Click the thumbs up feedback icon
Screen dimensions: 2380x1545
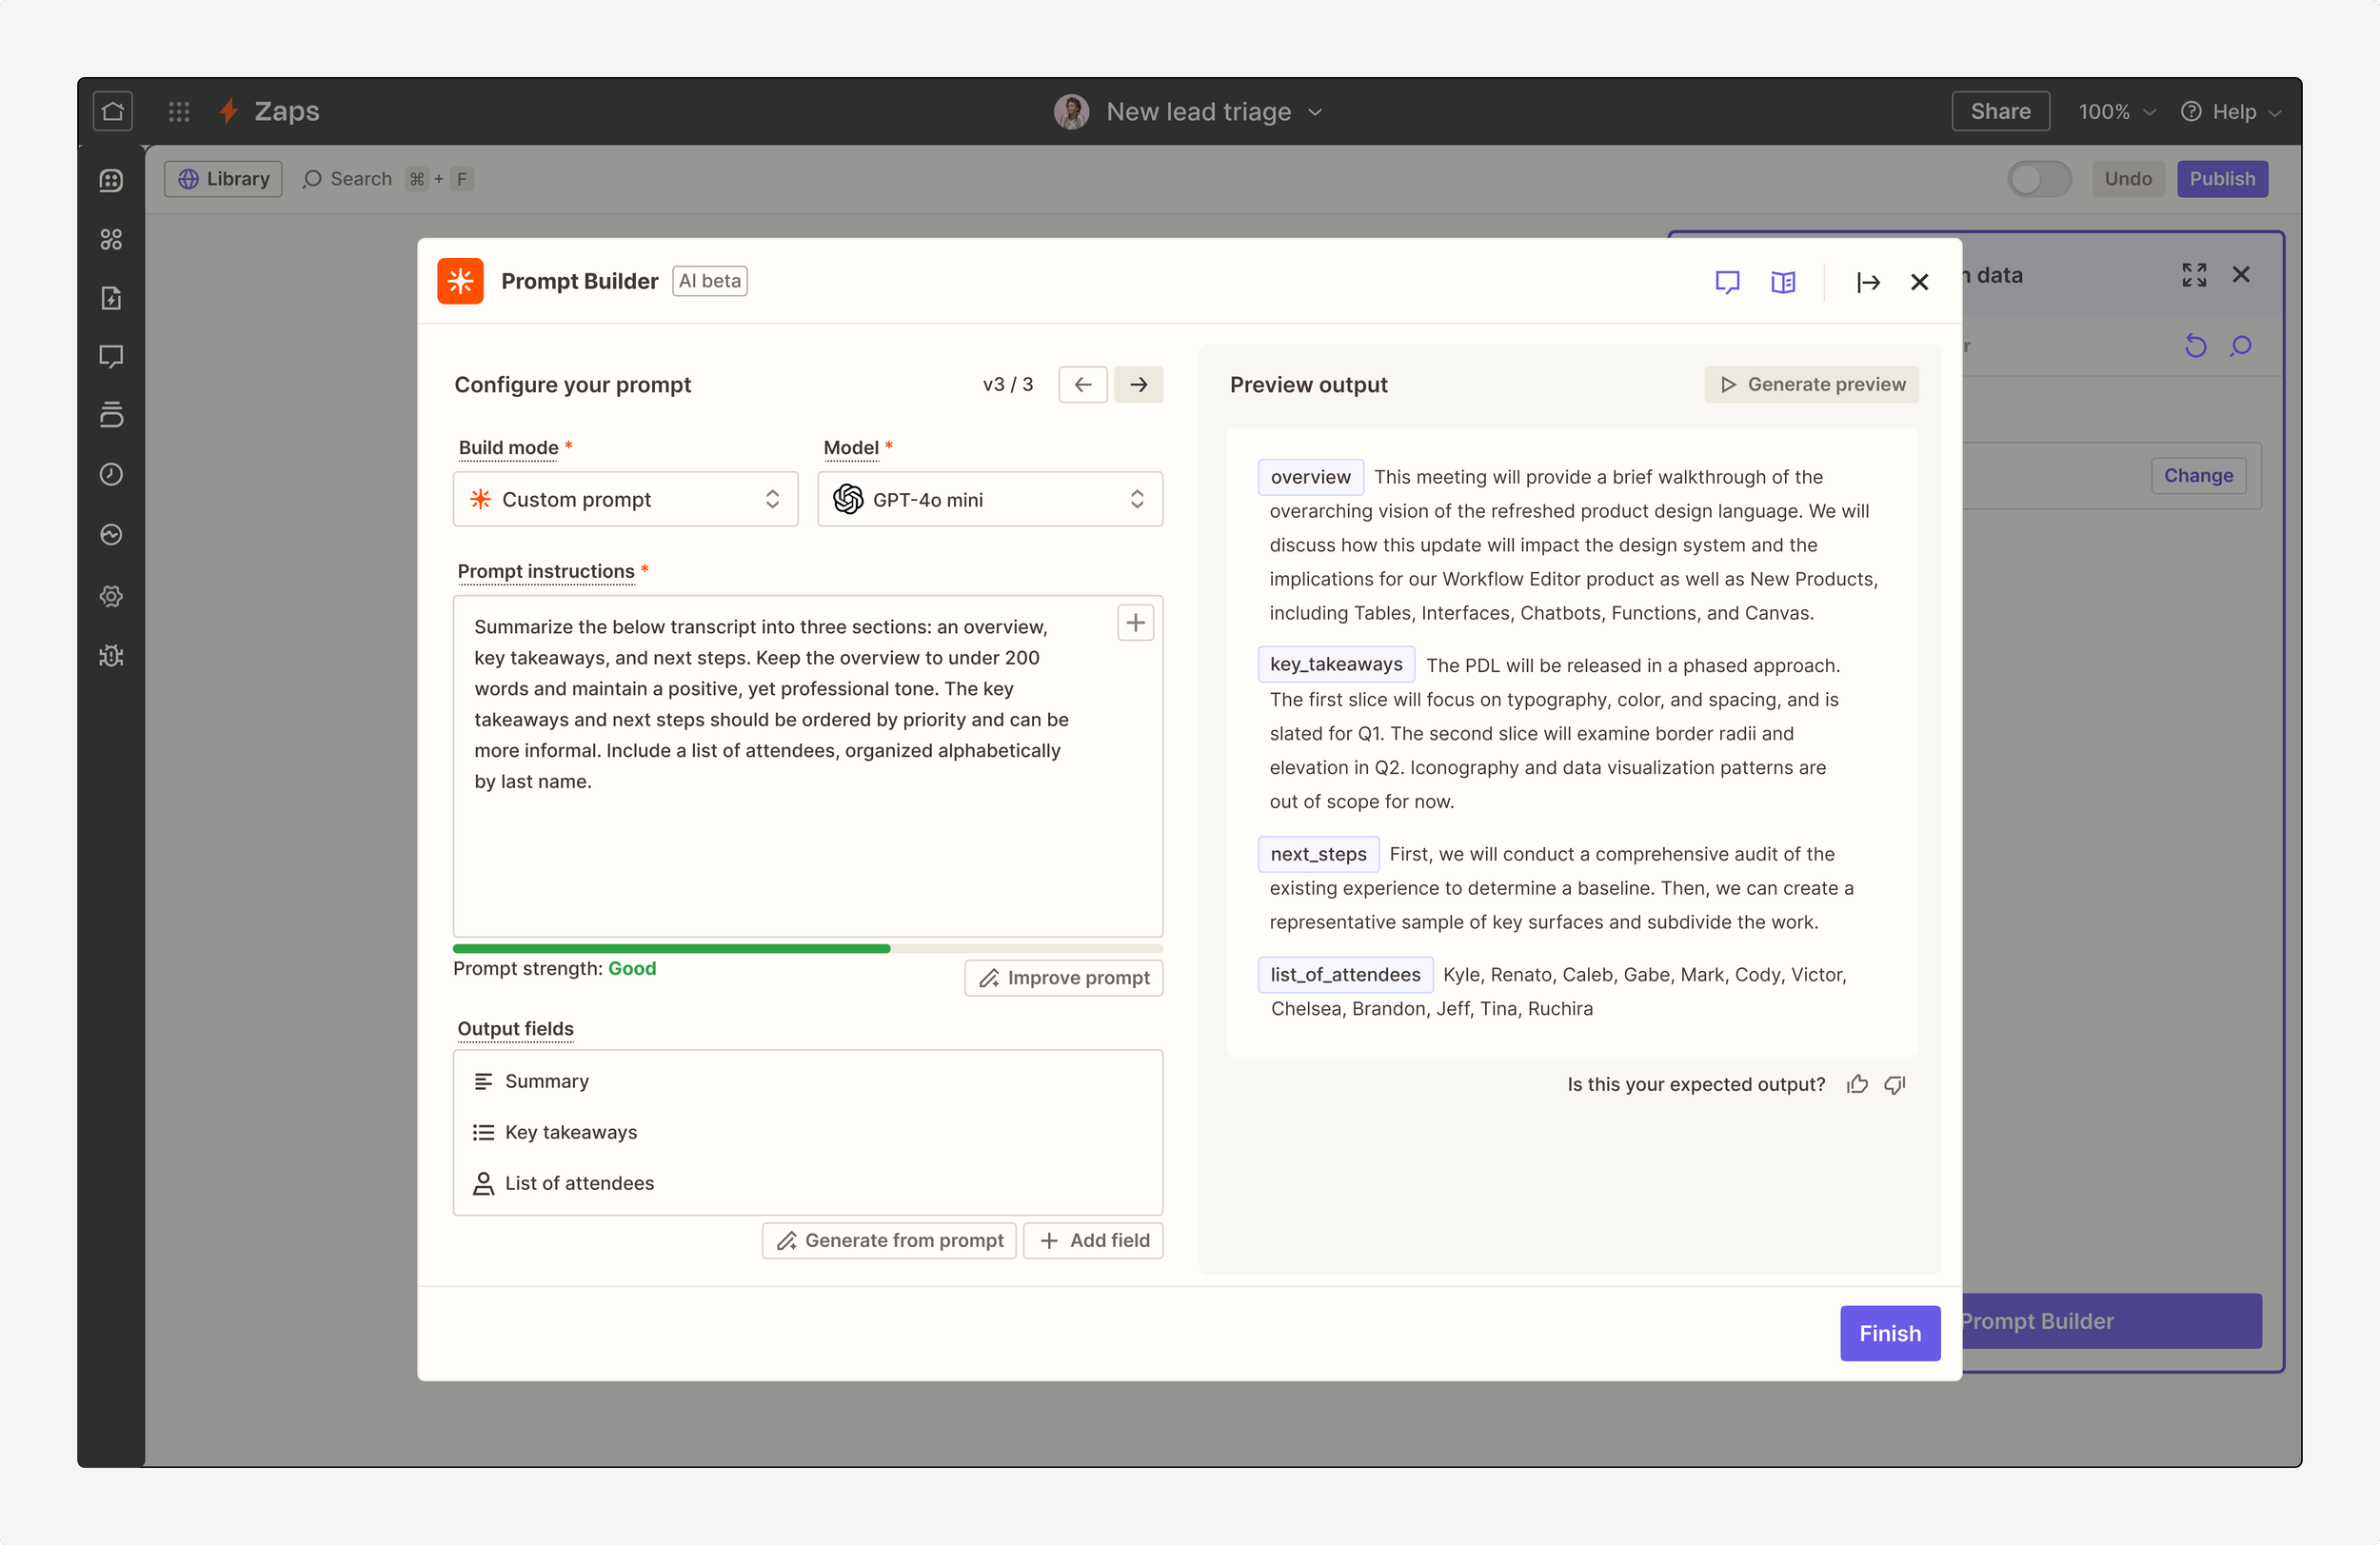[x=1857, y=1084]
